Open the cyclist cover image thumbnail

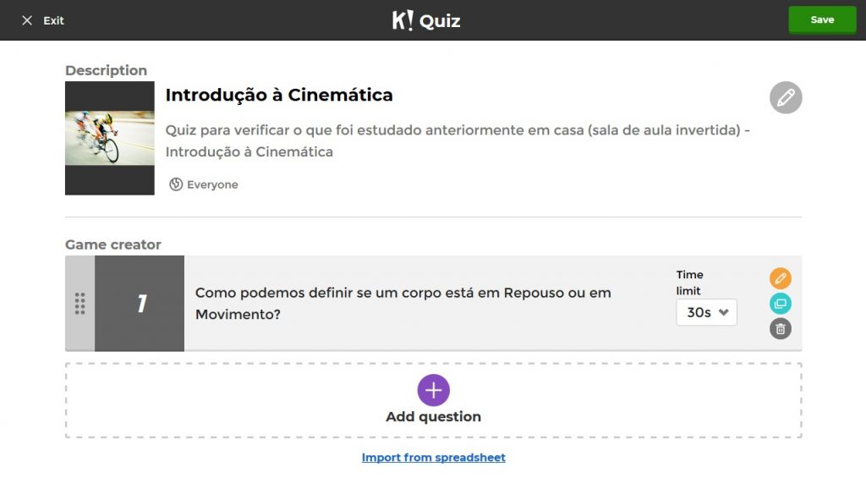pyautogui.click(x=110, y=138)
